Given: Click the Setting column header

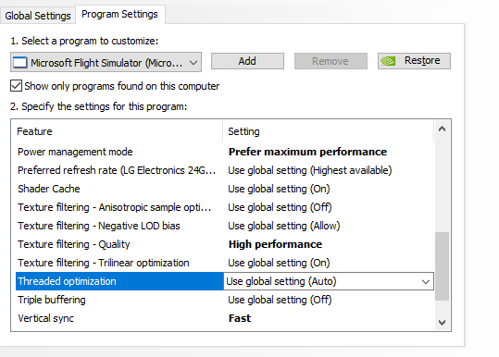Looking at the screenshot, I should [243, 131].
